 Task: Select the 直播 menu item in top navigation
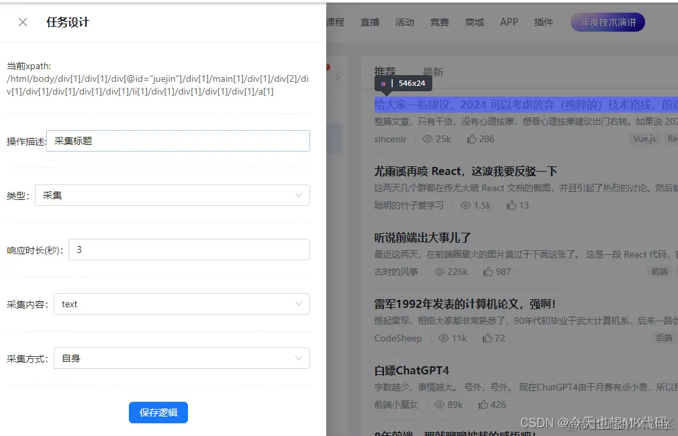pyautogui.click(x=370, y=22)
